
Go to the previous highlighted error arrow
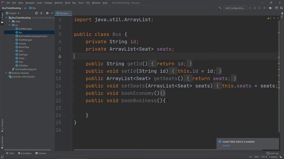click(x=274, y=18)
